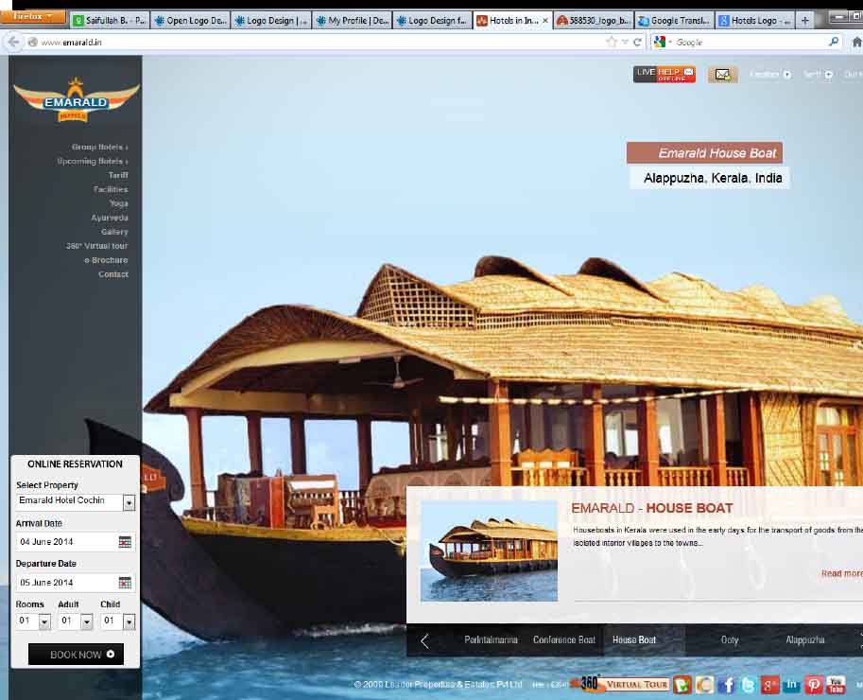Viewport: 863px width, 700px height.
Task: Click the LinkedIn icon in the footer
Action: click(x=791, y=685)
